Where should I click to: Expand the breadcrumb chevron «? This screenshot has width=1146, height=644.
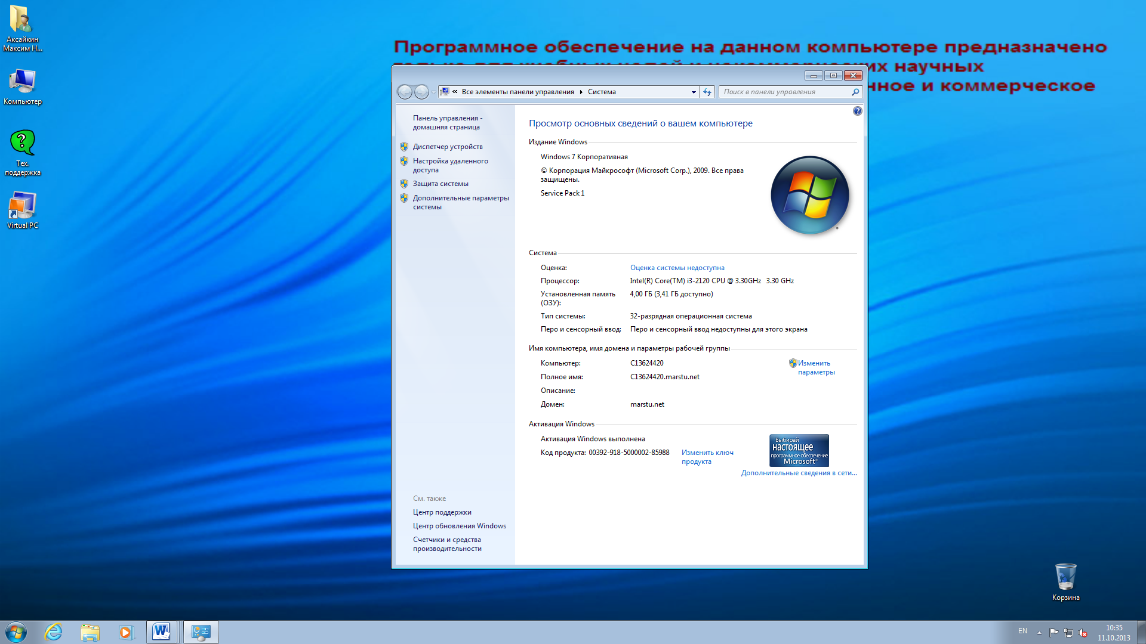(455, 92)
